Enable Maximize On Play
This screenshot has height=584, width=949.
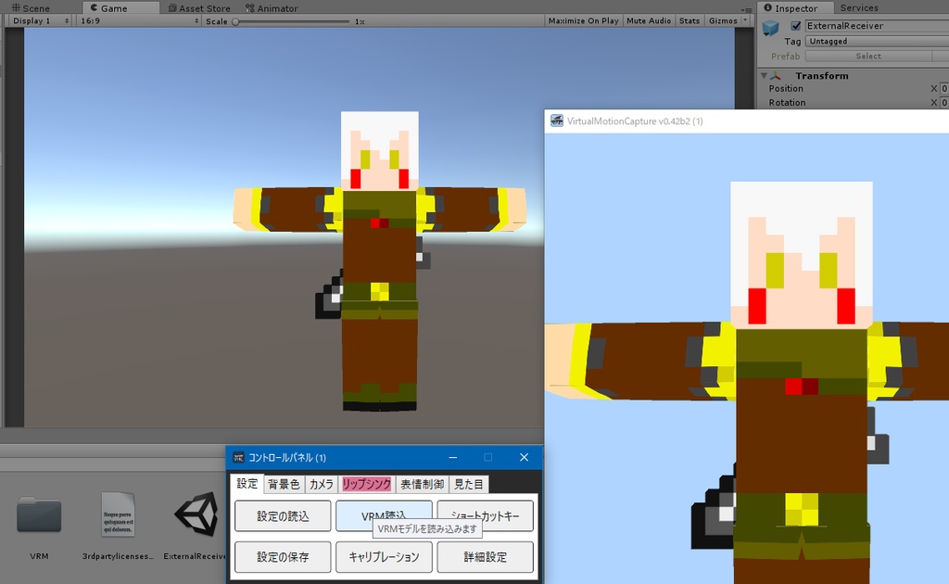tap(582, 19)
